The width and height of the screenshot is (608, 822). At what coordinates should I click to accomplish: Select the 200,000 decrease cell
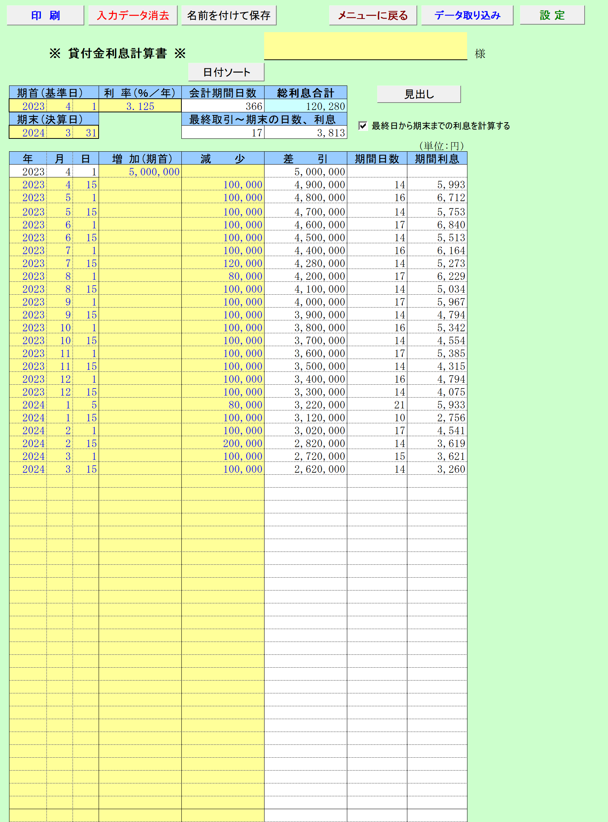click(x=223, y=443)
